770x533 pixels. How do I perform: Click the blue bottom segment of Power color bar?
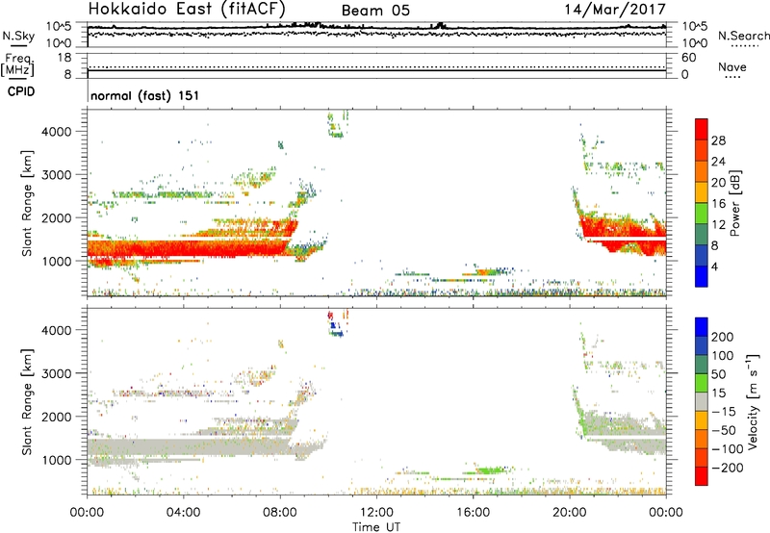[x=702, y=276]
